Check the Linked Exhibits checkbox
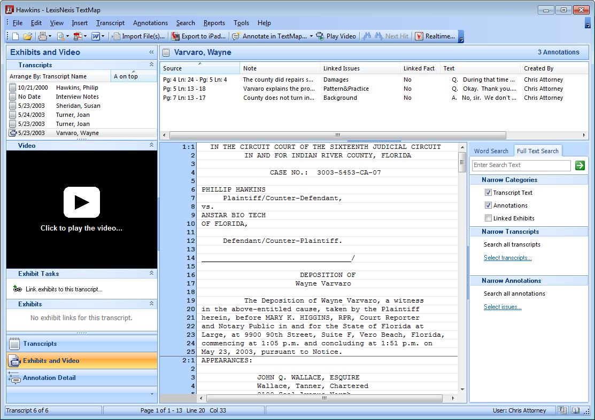595x420 pixels. 489,218
